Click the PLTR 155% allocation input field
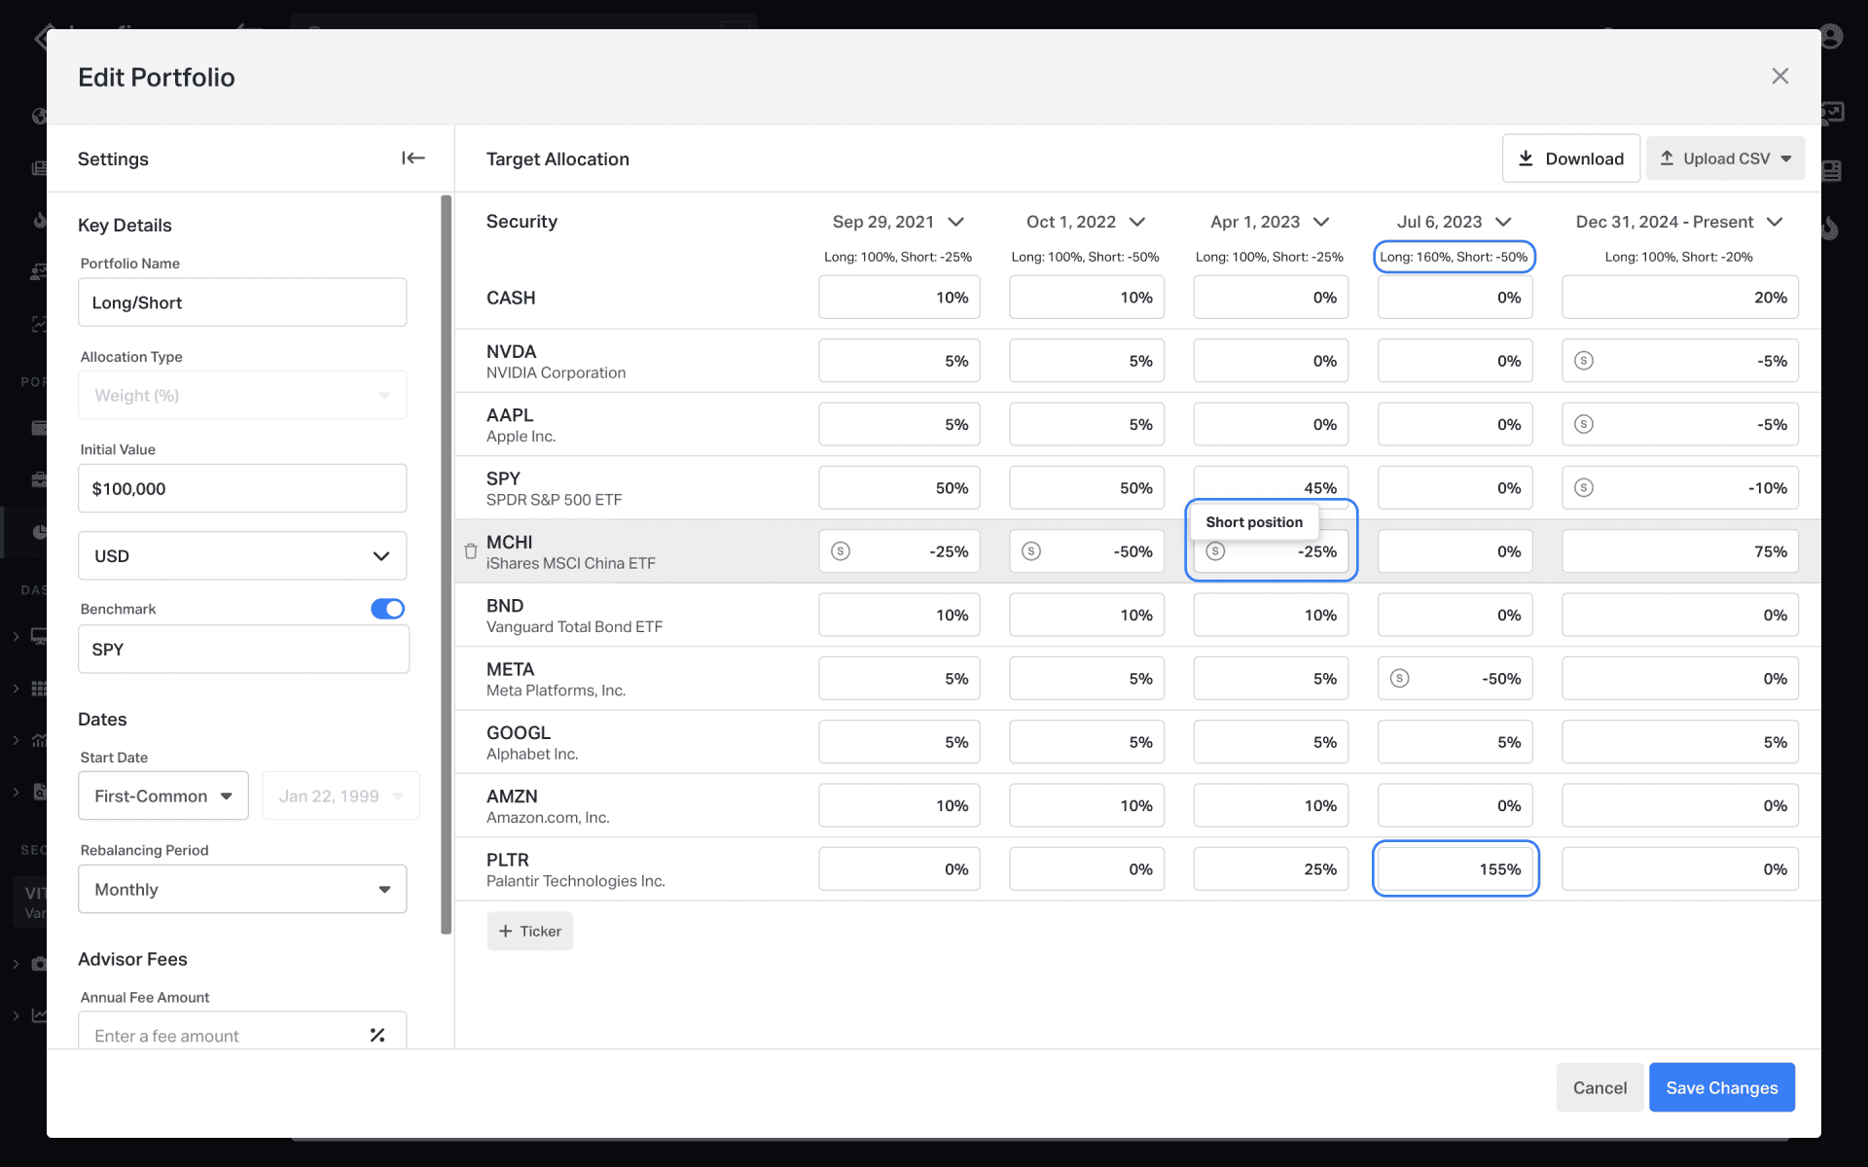This screenshot has width=1868, height=1167. pyautogui.click(x=1455, y=868)
